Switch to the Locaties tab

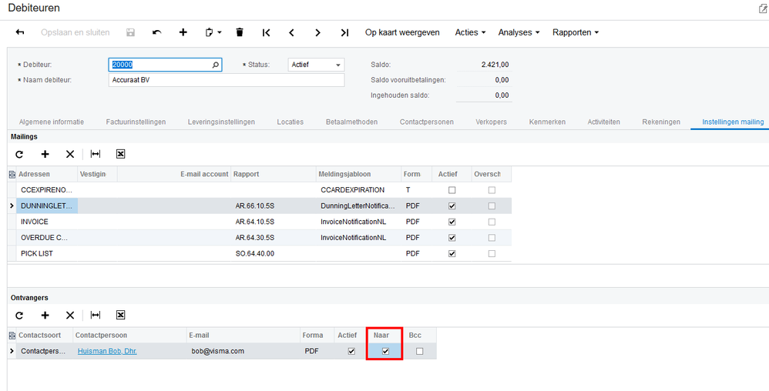[290, 122]
